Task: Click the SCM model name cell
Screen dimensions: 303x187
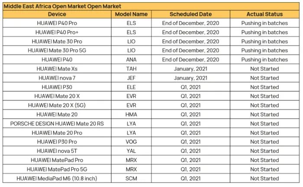Action: 131,178
